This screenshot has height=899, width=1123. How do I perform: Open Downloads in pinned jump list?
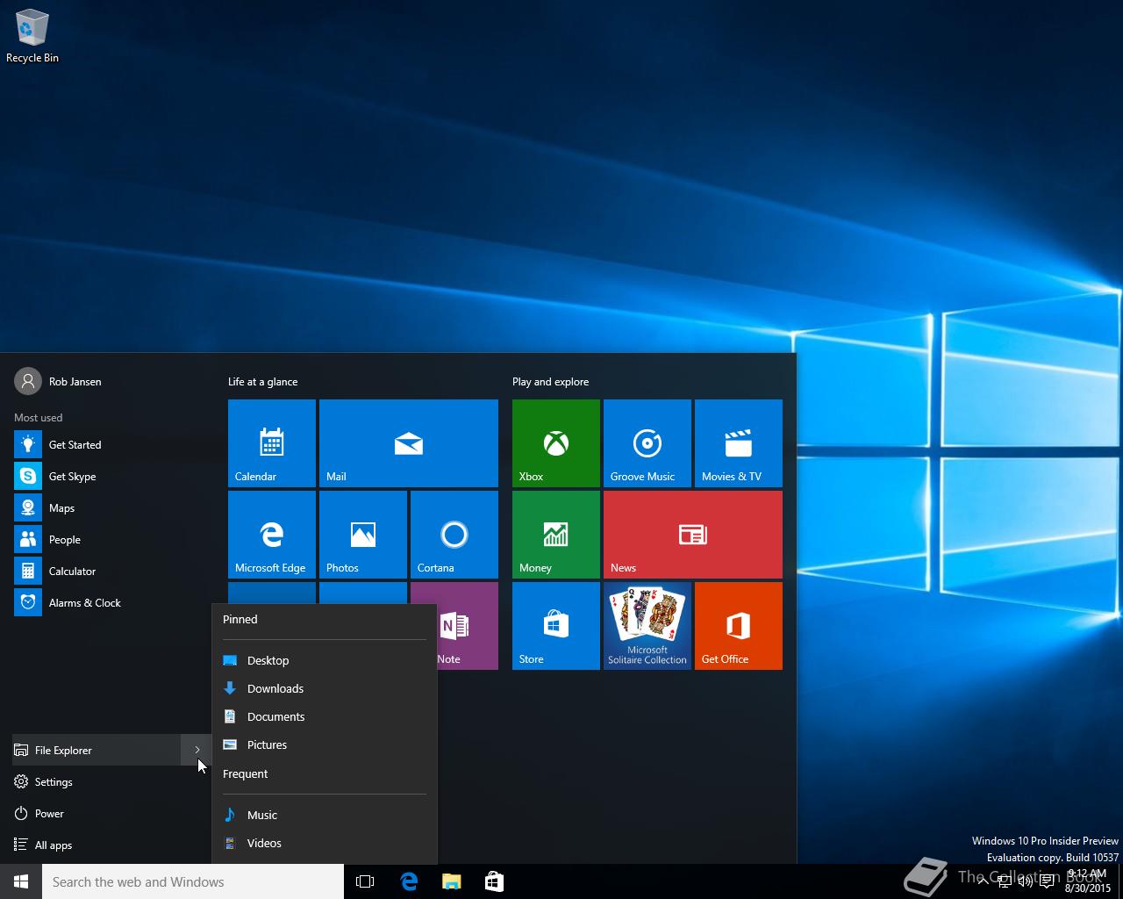[325, 688]
